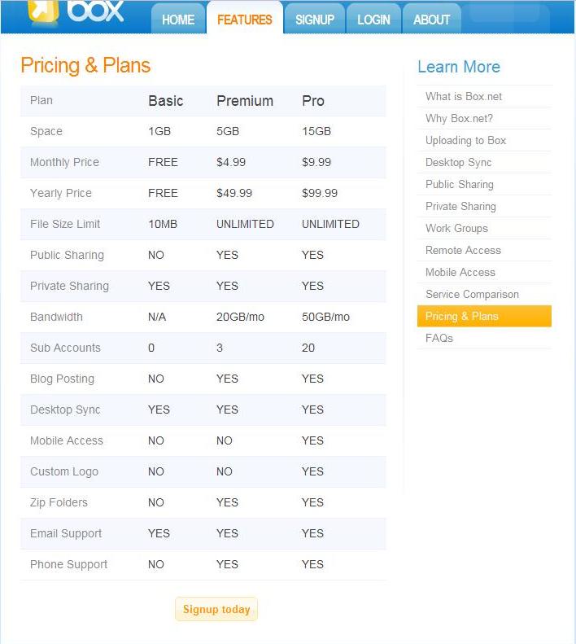Open the Service Comparison link

point(472,294)
